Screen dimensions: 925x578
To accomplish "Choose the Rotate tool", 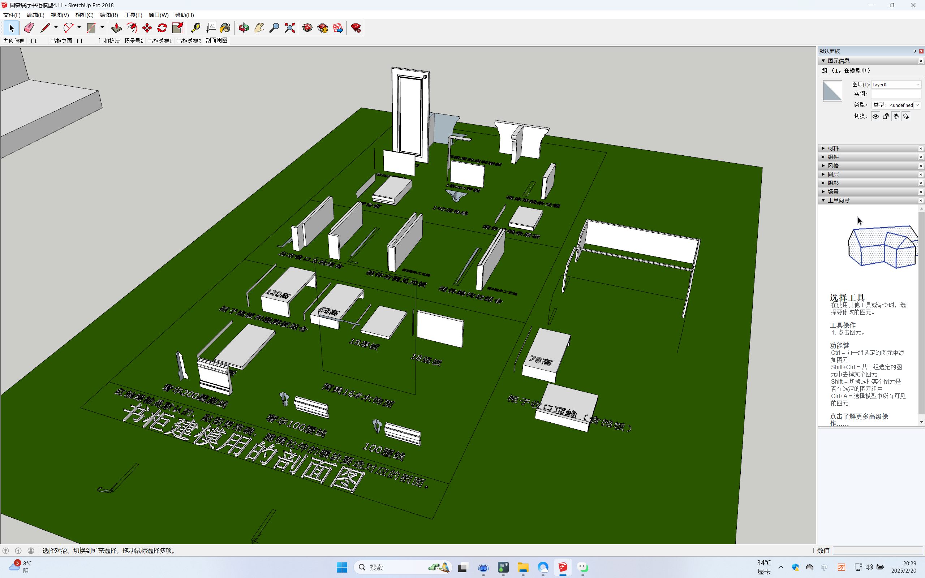I will coord(162,28).
